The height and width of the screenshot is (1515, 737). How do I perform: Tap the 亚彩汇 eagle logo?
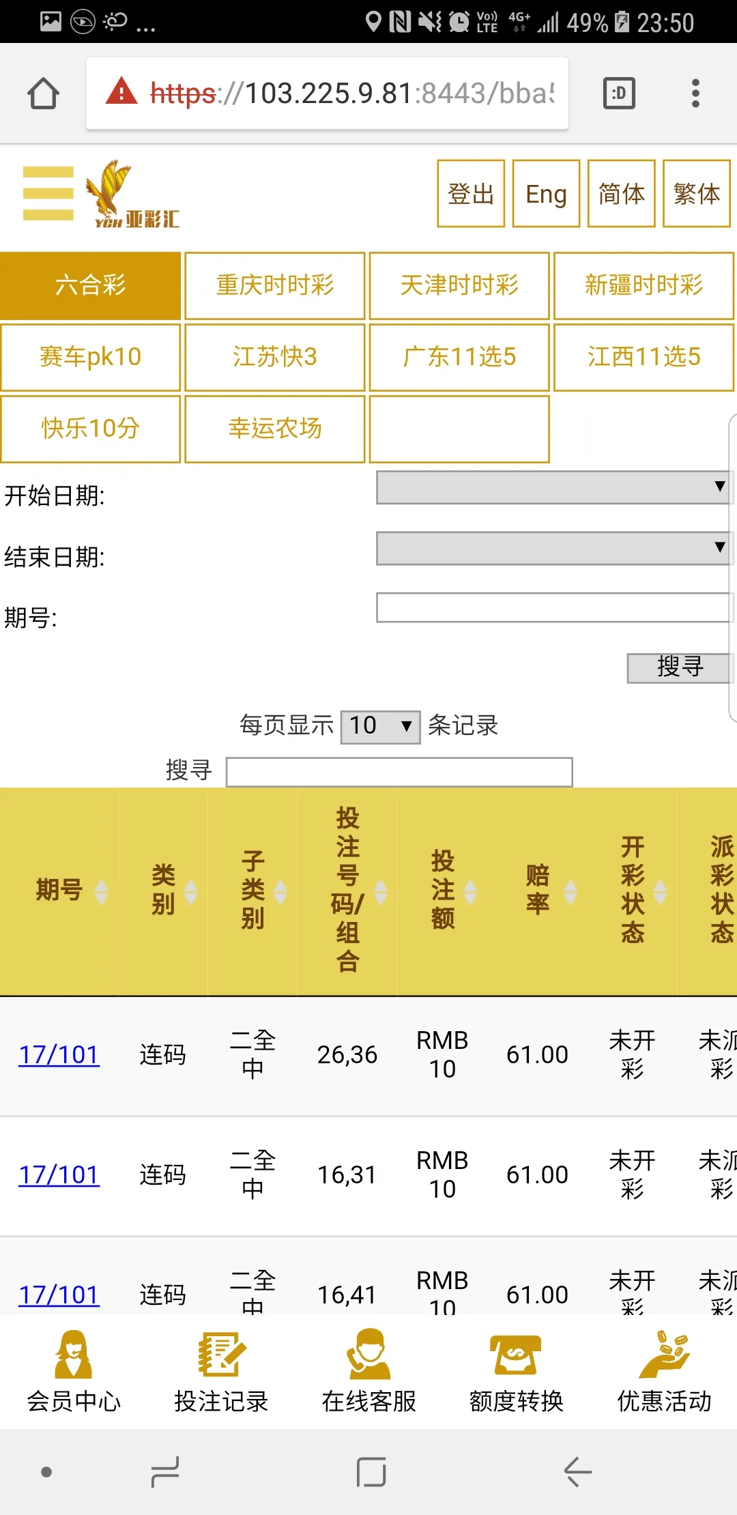coord(132,194)
